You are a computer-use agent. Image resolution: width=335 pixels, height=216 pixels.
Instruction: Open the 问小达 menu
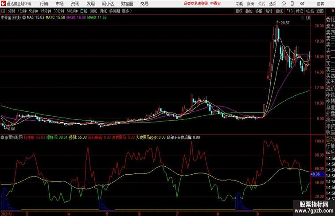click(x=108, y=4)
